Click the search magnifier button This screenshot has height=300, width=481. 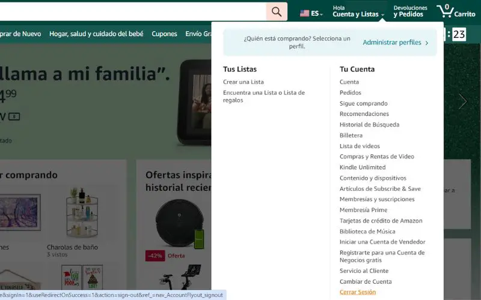277,12
